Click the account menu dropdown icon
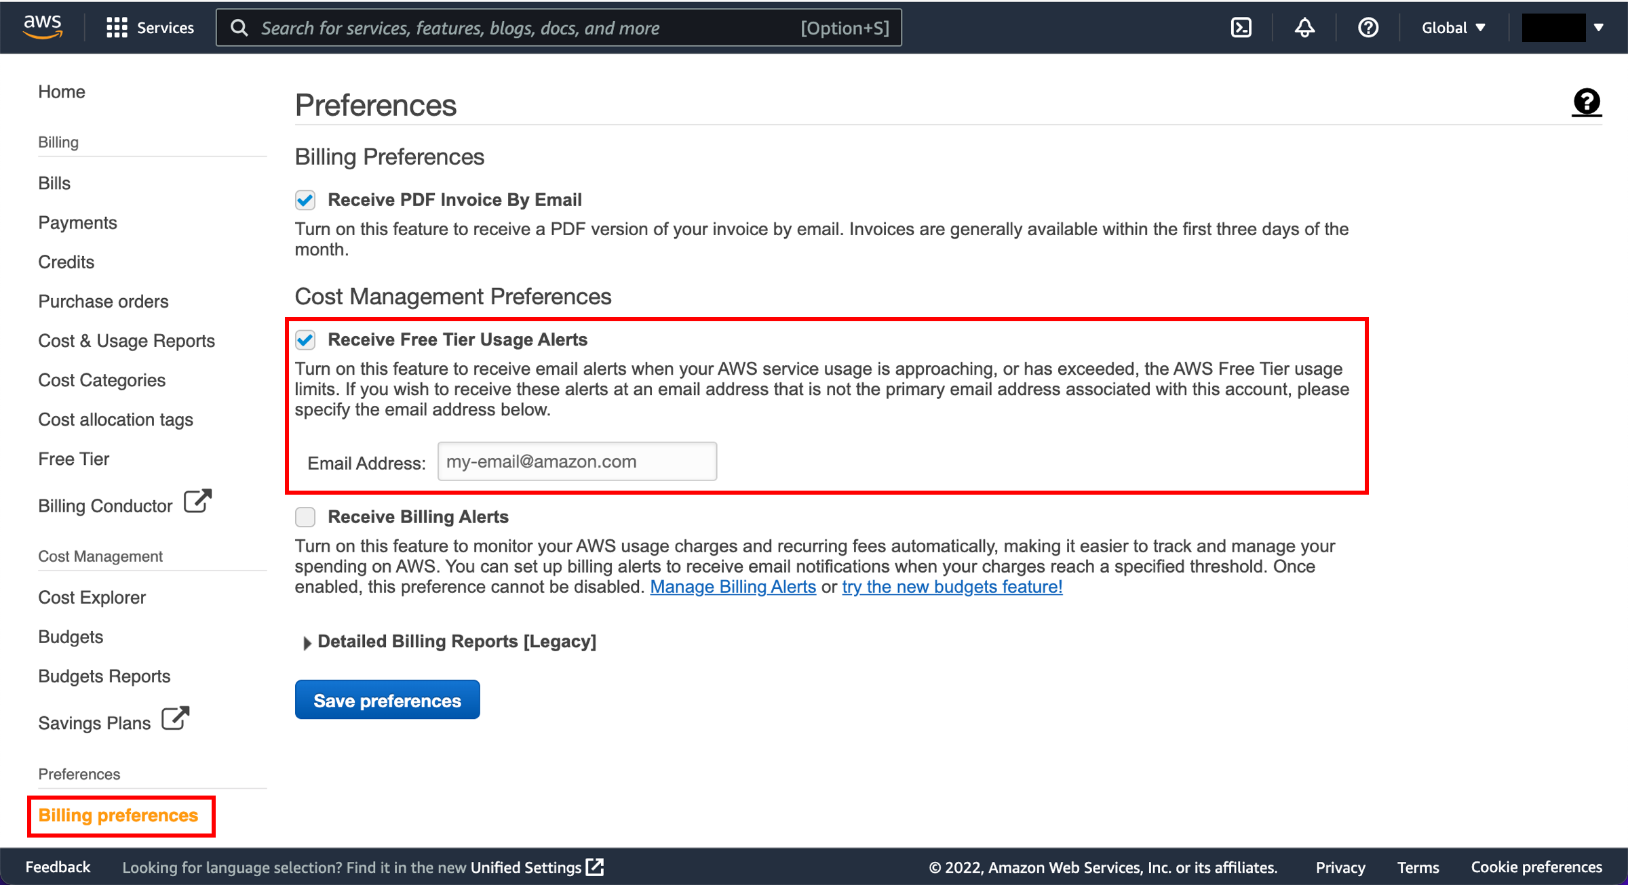 click(1597, 27)
